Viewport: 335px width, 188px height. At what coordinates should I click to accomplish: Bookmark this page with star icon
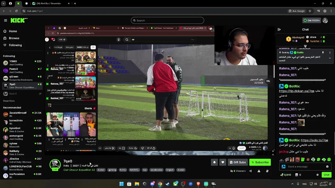(x=310, y=11)
